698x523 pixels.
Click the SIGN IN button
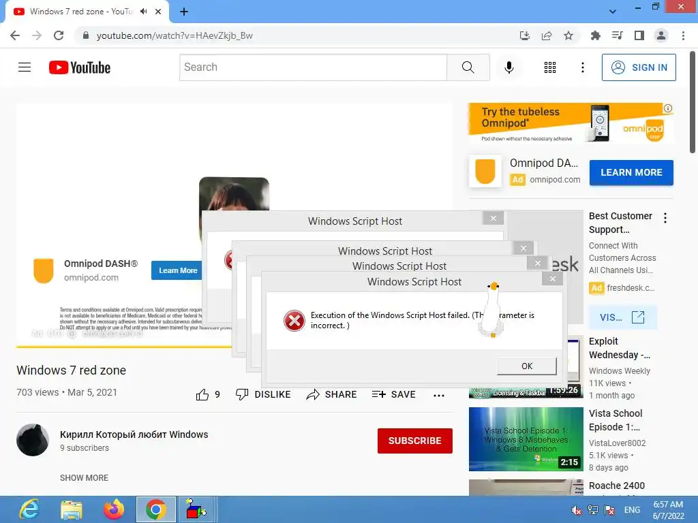[x=639, y=67]
